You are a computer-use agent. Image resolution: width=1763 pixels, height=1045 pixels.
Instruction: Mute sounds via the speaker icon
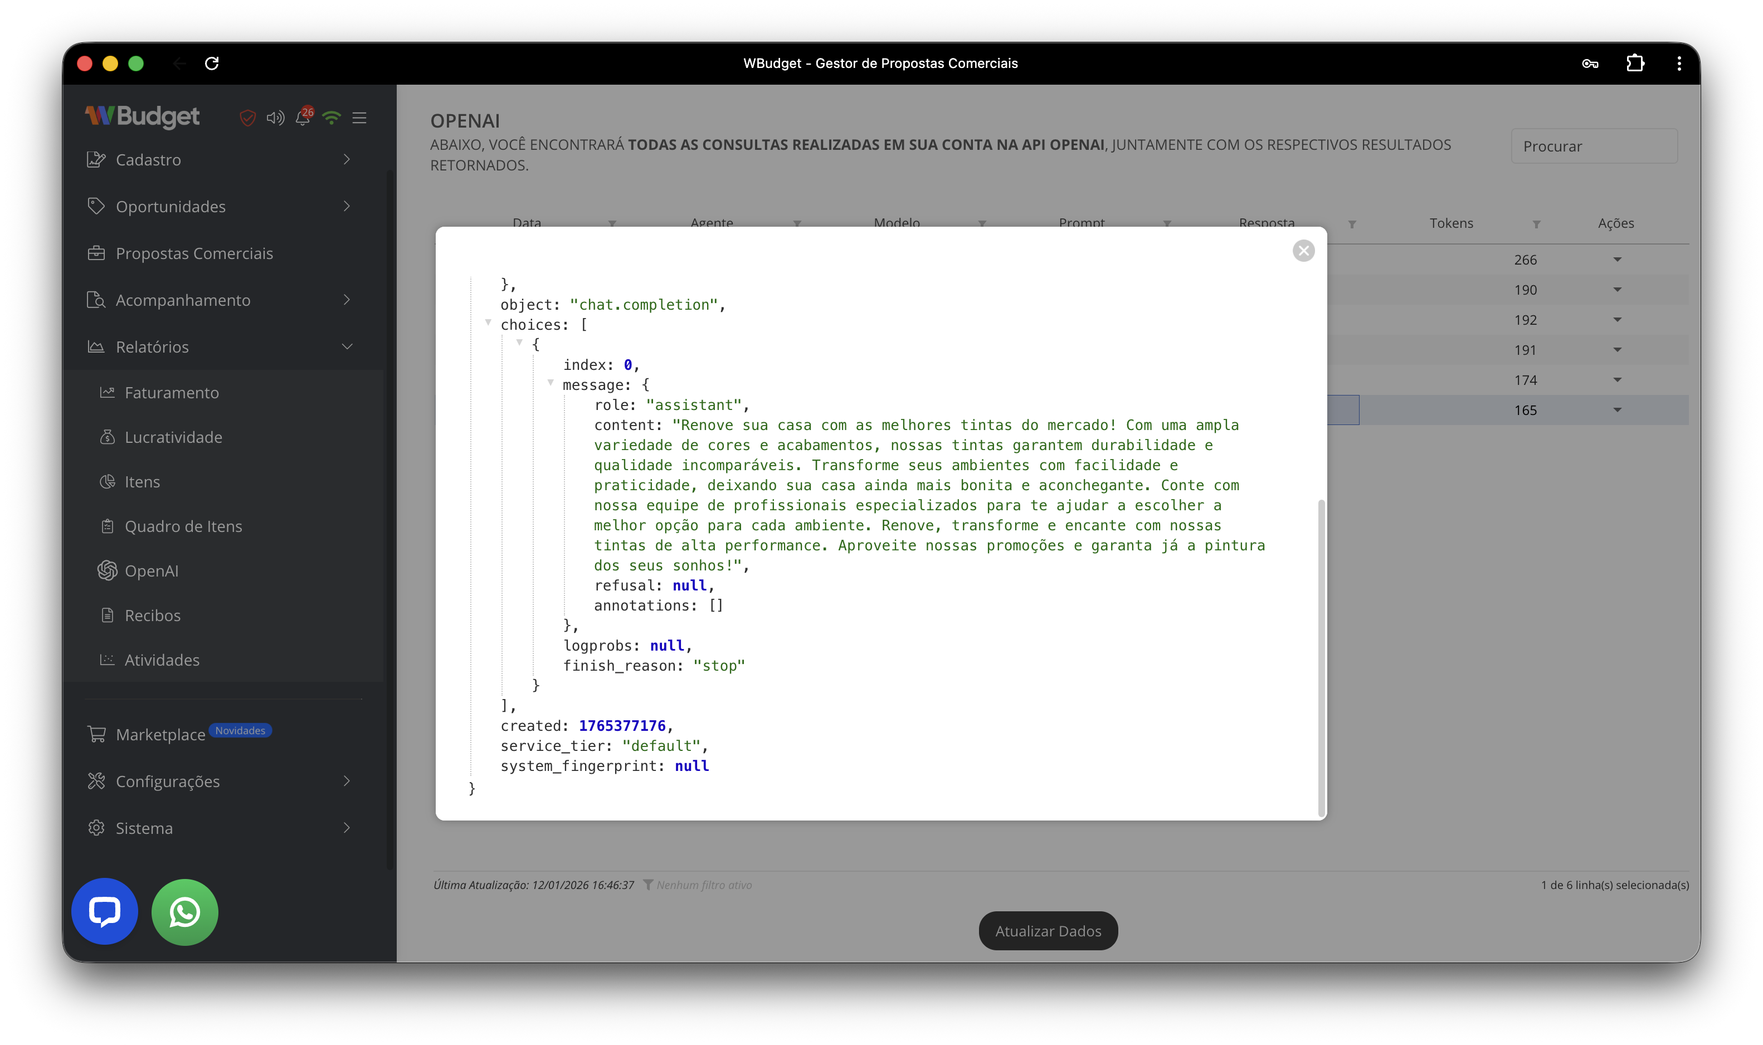pos(275,118)
